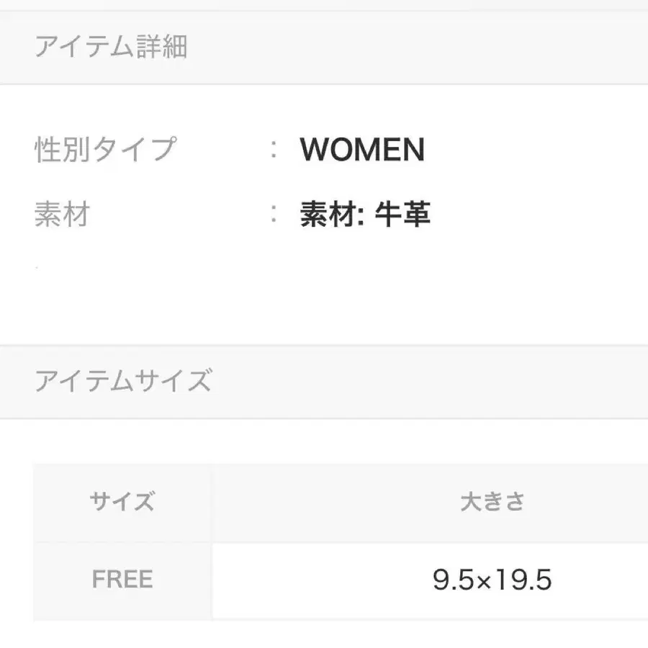
Task: Select the 性別タイプ label
Action: pyautogui.click(x=105, y=149)
